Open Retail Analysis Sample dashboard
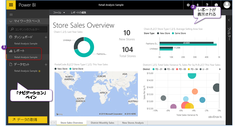This screenshot has height=126, width=250. point(26,44)
